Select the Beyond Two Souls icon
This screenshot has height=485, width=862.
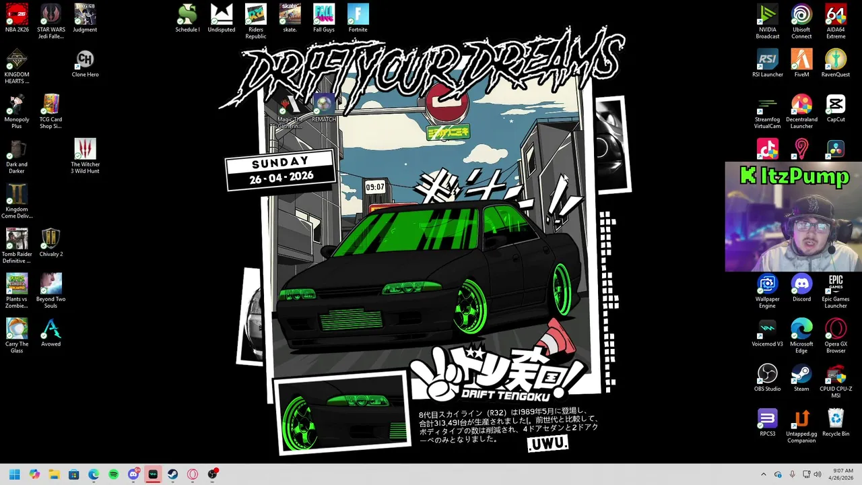[51, 291]
